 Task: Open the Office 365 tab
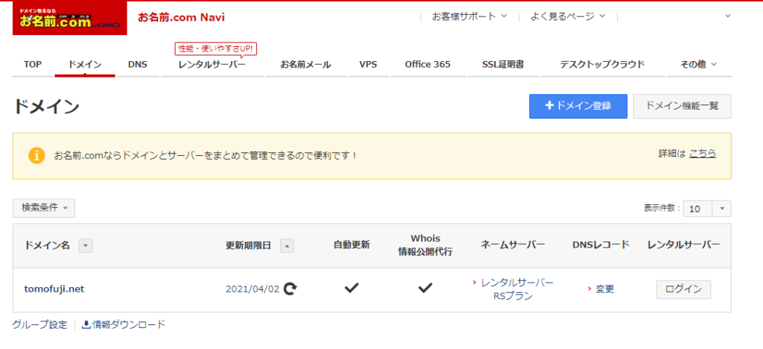pyautogui.click(x=428, y=64)
